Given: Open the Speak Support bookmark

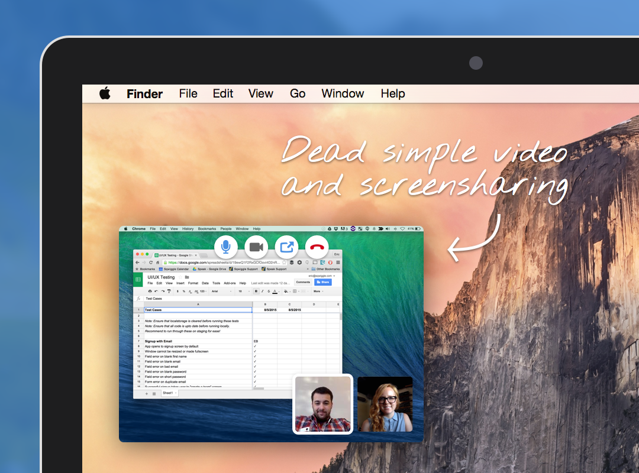Looking at the screenshot, I should 275,269.
